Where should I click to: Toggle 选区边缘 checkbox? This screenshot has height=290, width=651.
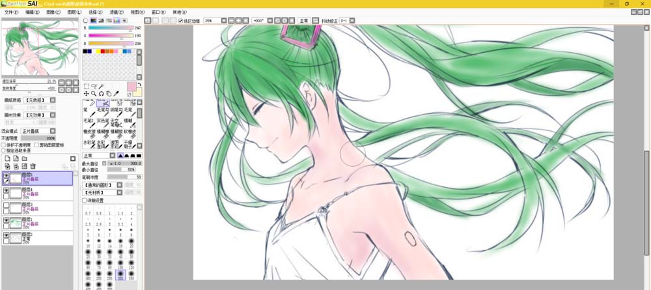point(180,20)
